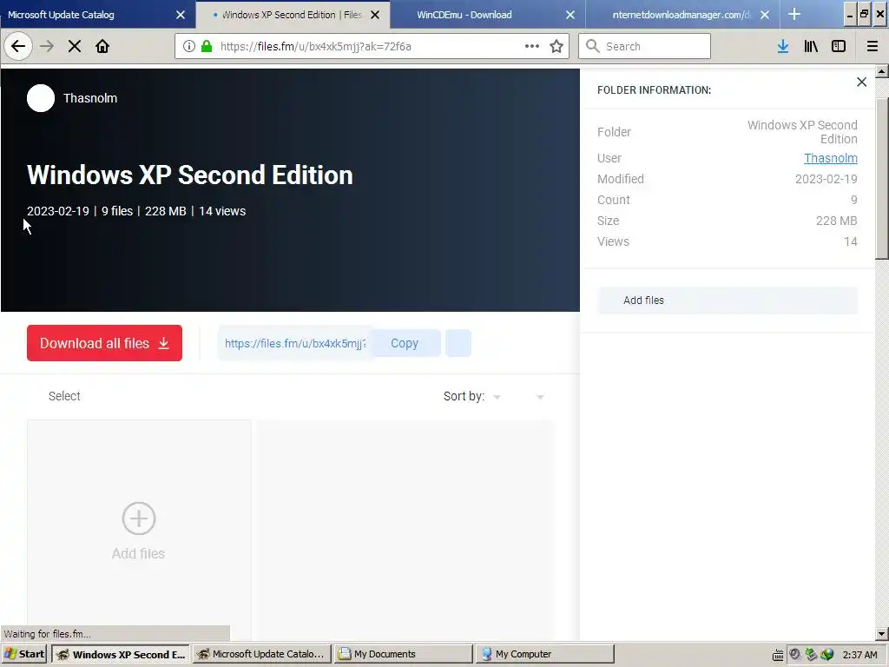Copy the folder share link

coord(405,343)
